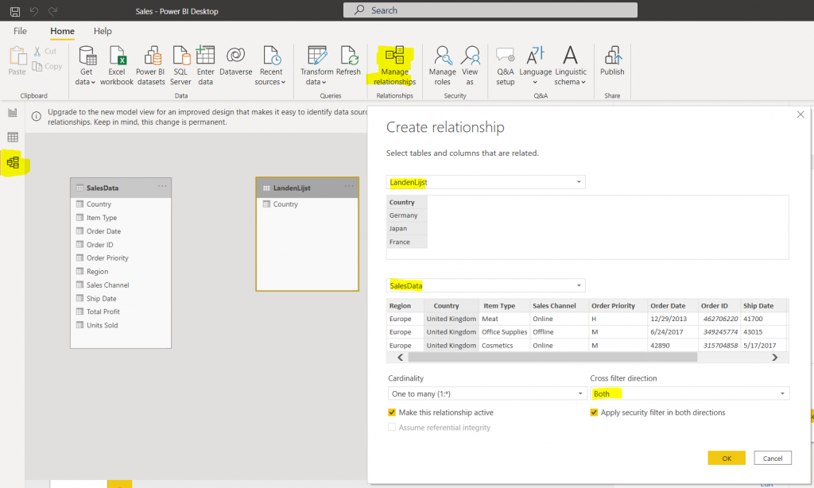Toggle Apply security filter in both directions
Screen dimensions: 814x488
tap(594, 412)
